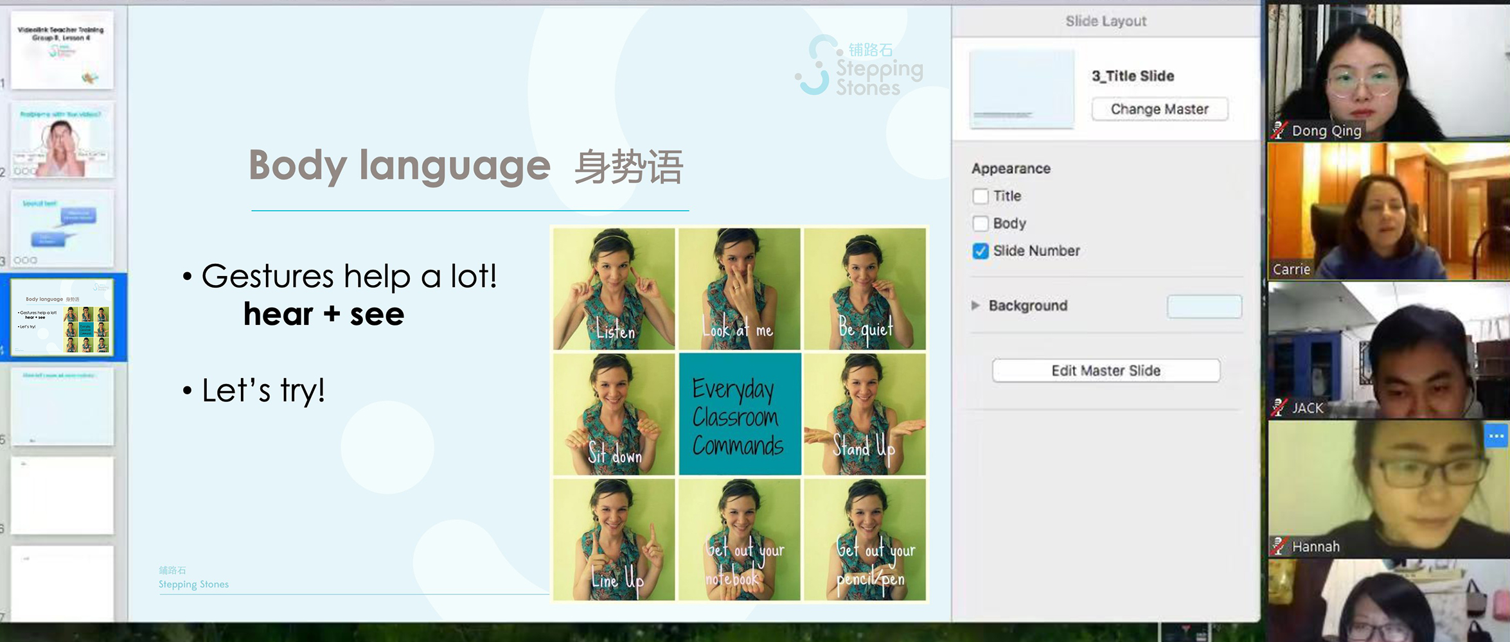This screenshot has width=1510, height=642.
Task: Uncheck the Slide Number checkbox
Action: coord(980,251)
